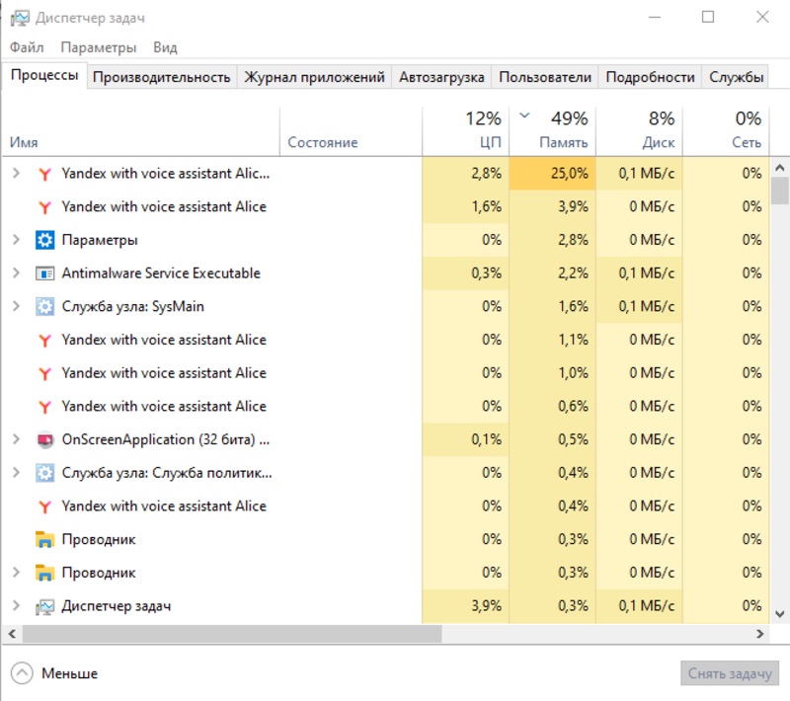Click the Antimalware Service Executable icon
This screenshot has height=701, width=790.
tap(44, 273)
